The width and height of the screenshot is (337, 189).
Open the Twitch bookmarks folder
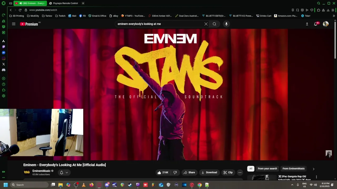pos(60,16)
